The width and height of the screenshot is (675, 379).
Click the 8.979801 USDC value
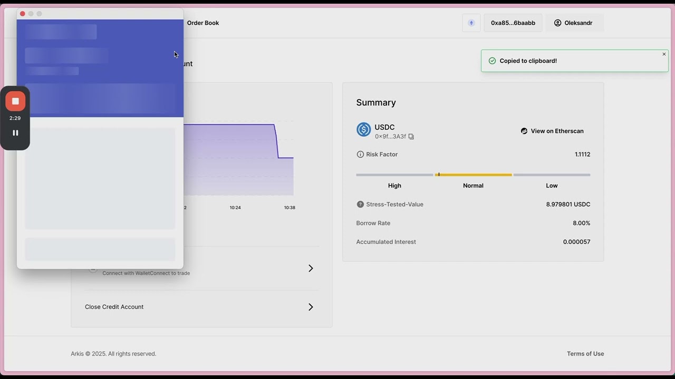tap(568, 204)
